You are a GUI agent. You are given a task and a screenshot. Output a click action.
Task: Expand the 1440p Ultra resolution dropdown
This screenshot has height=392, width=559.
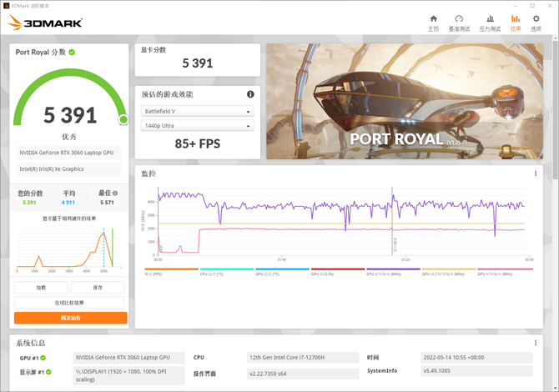click(198, 126)
